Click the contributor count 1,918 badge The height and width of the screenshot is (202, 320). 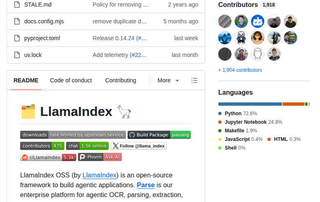(269, 5)
